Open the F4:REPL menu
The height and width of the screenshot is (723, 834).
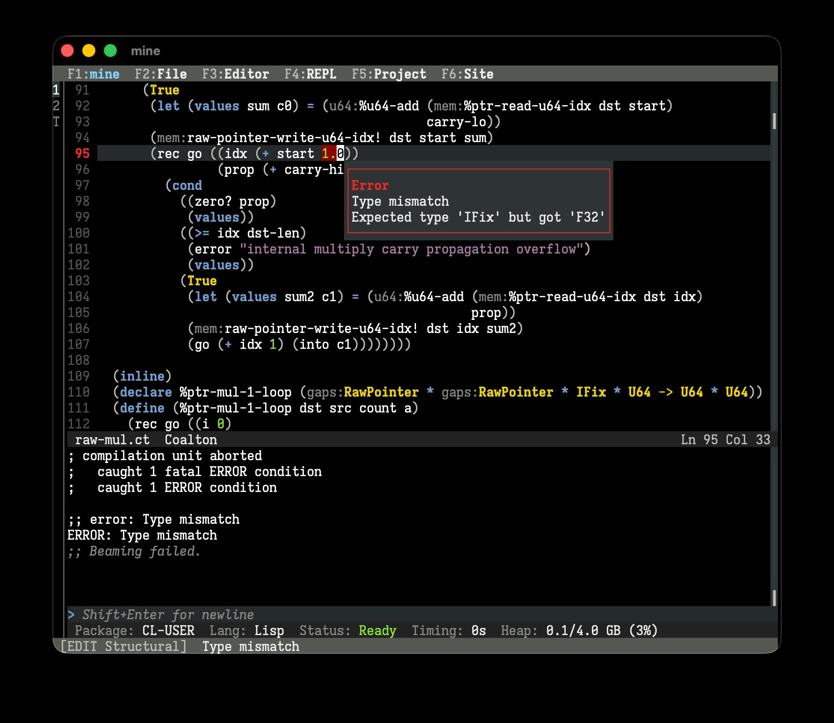point(310,74)
